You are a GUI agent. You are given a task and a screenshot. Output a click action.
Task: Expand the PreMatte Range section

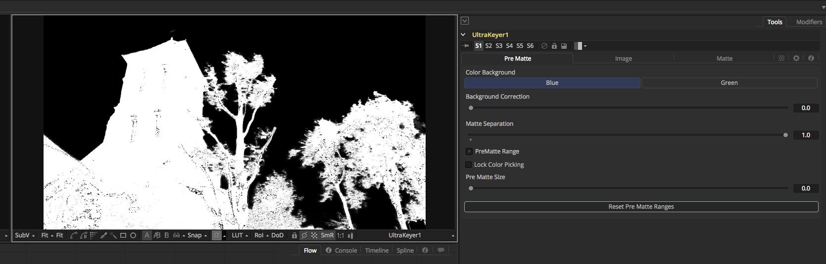[x=469, y=151]
